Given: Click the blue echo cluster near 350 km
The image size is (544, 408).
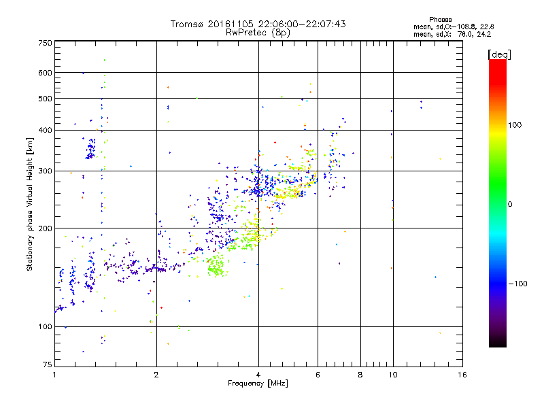Looking at the screenshot, I should click(90, 149).
